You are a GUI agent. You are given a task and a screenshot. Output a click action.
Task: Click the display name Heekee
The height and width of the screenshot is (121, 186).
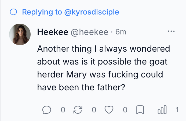pos(52,32)
